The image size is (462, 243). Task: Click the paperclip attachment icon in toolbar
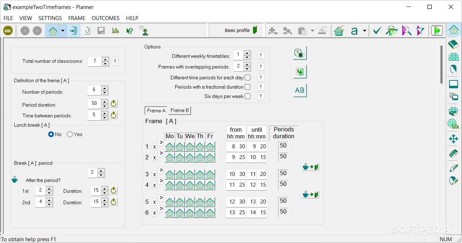[87, 31]
